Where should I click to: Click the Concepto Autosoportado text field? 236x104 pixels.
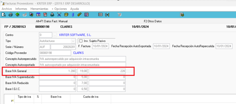click(82, 65)
